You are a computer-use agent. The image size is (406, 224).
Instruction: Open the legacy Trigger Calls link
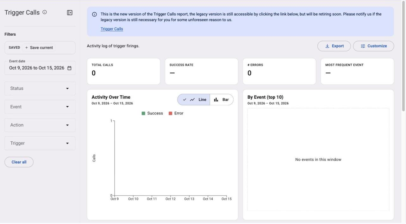coord(112,29)
